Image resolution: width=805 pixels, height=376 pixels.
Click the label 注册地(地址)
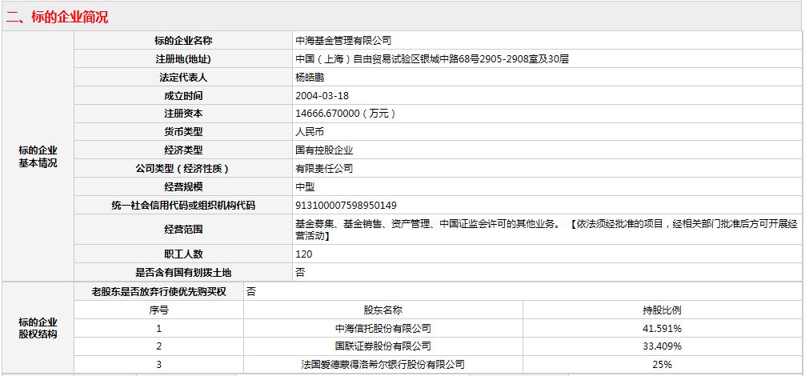tap(183, 59)
